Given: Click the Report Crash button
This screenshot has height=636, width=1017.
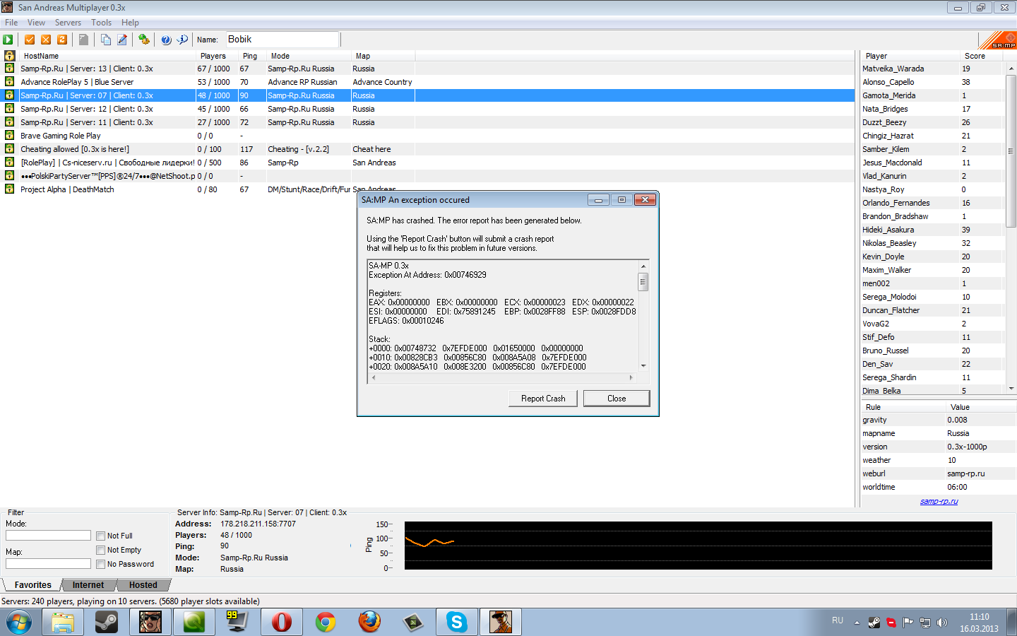Looking at the screenshot, I should pyautogui.click(x=543, y=399).
